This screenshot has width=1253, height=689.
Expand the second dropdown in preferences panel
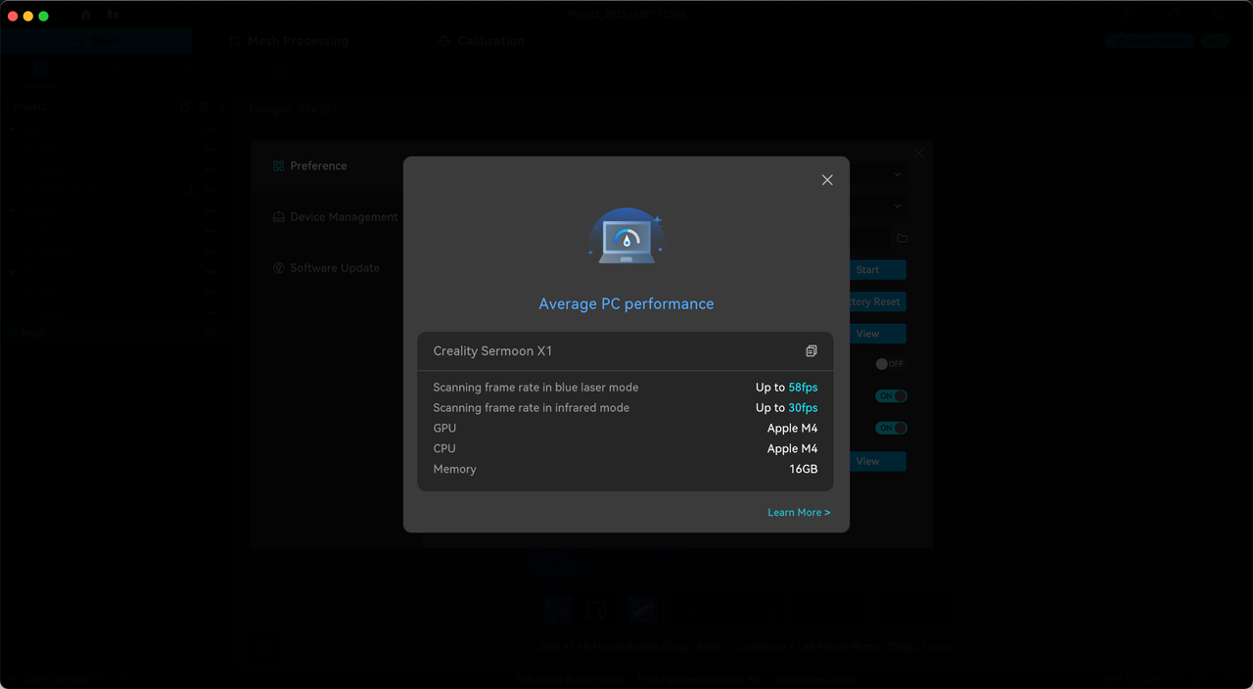click(898, 207)
